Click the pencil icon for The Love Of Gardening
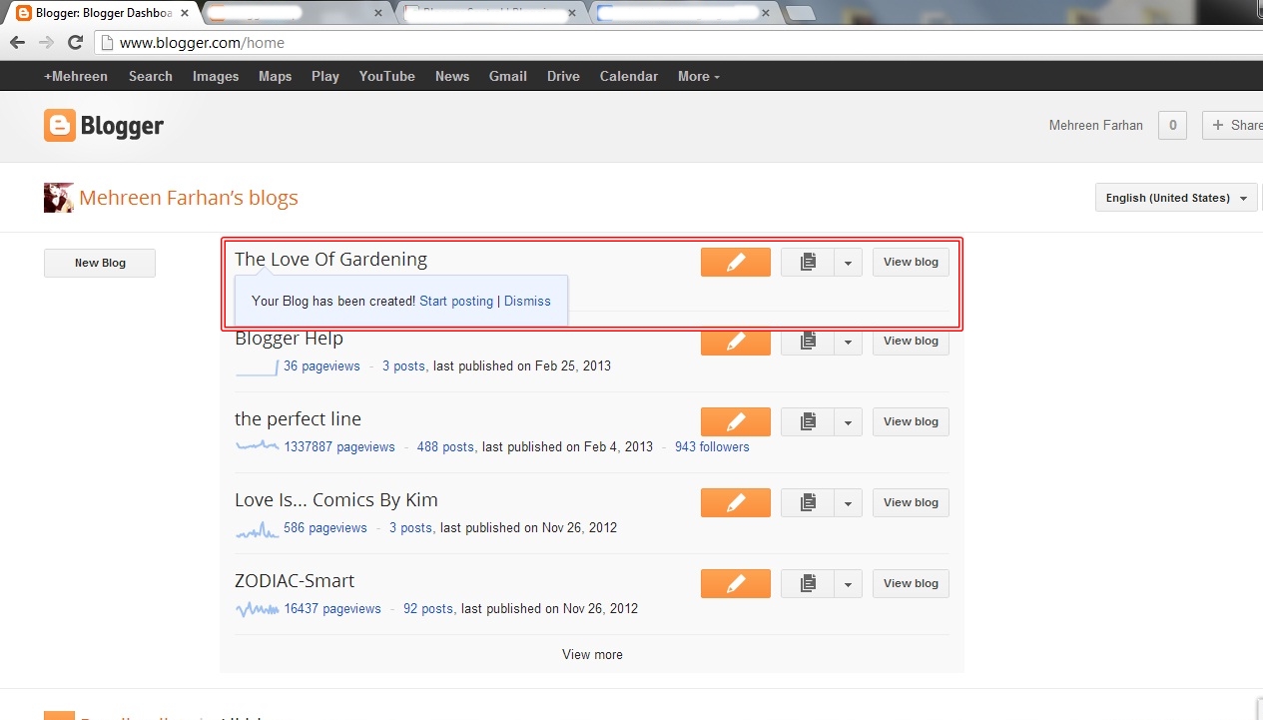 click(x=736, y=262)
